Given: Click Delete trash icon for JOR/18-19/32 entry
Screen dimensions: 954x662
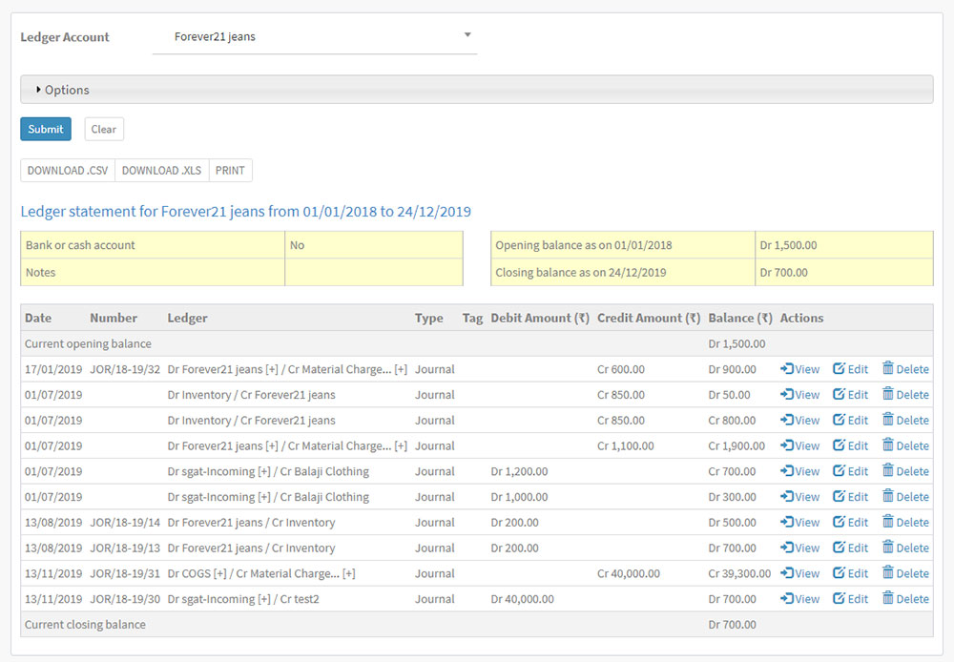Looking at the screenshot, I should point(887,368).
